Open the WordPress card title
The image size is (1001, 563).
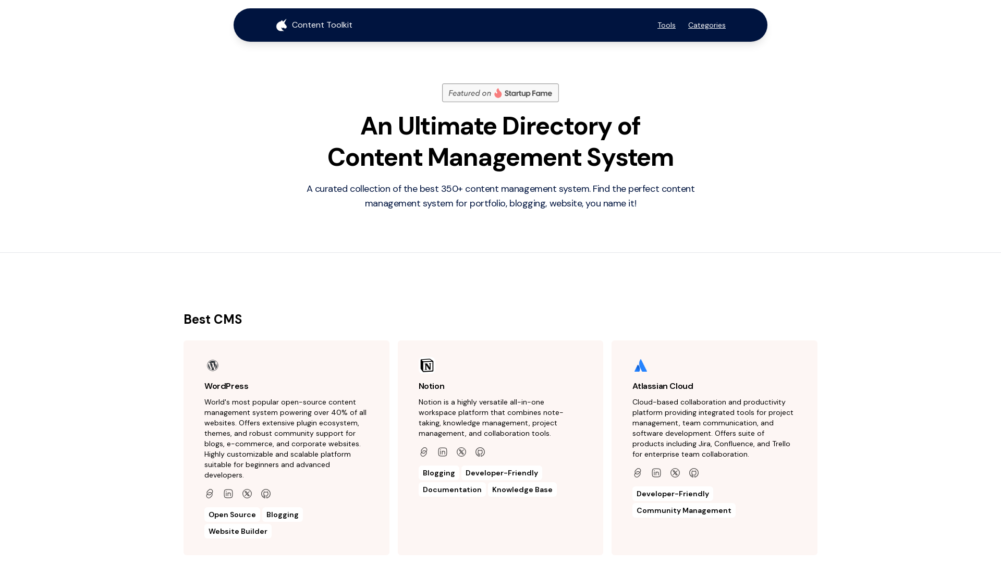click(226, 386)
